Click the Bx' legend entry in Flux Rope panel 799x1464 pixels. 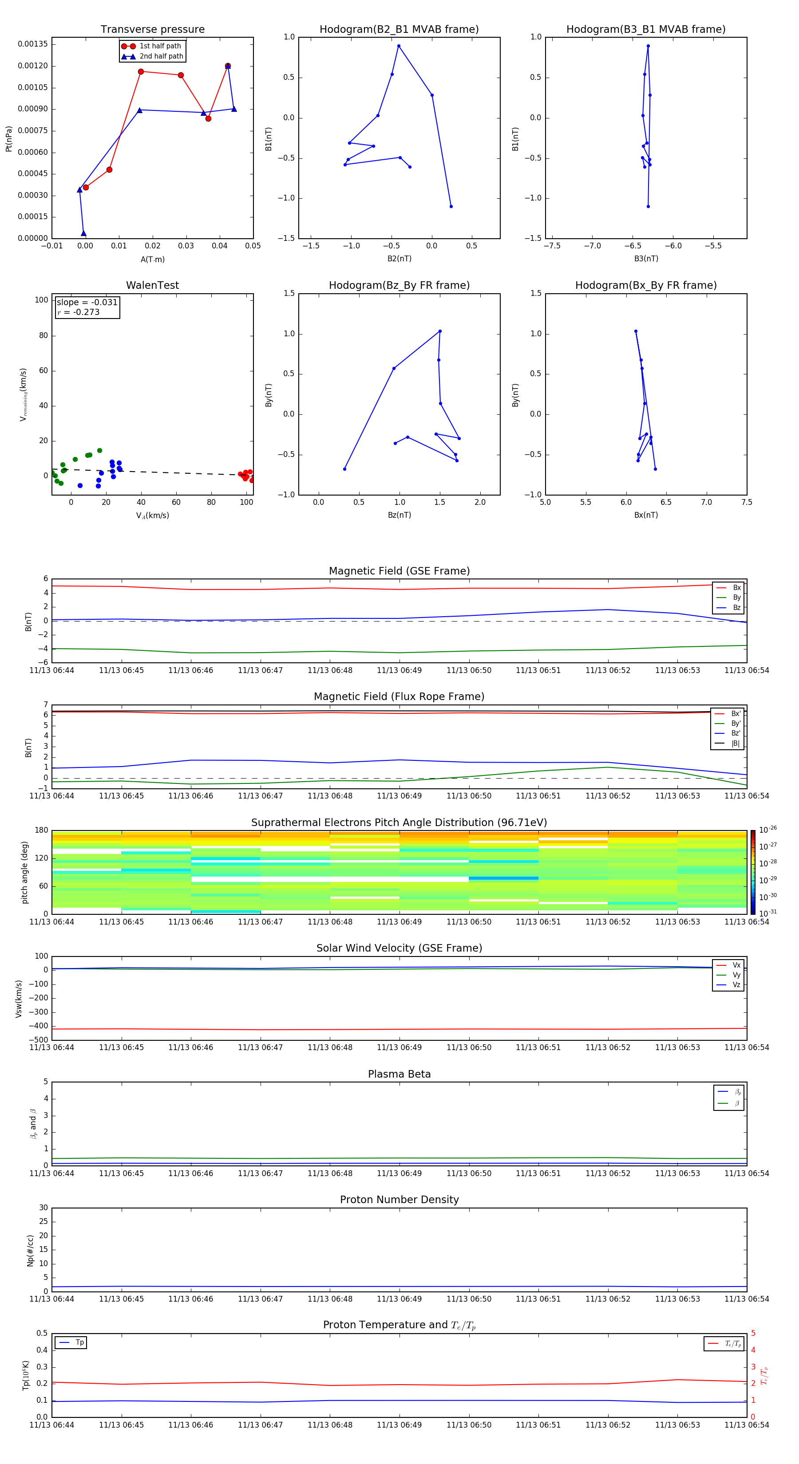tap(728, 714)
